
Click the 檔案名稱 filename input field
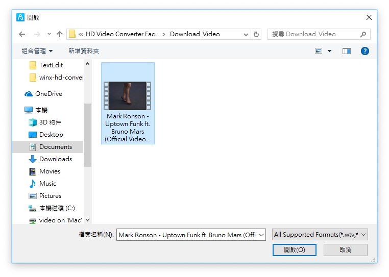[x=187, y=235]
